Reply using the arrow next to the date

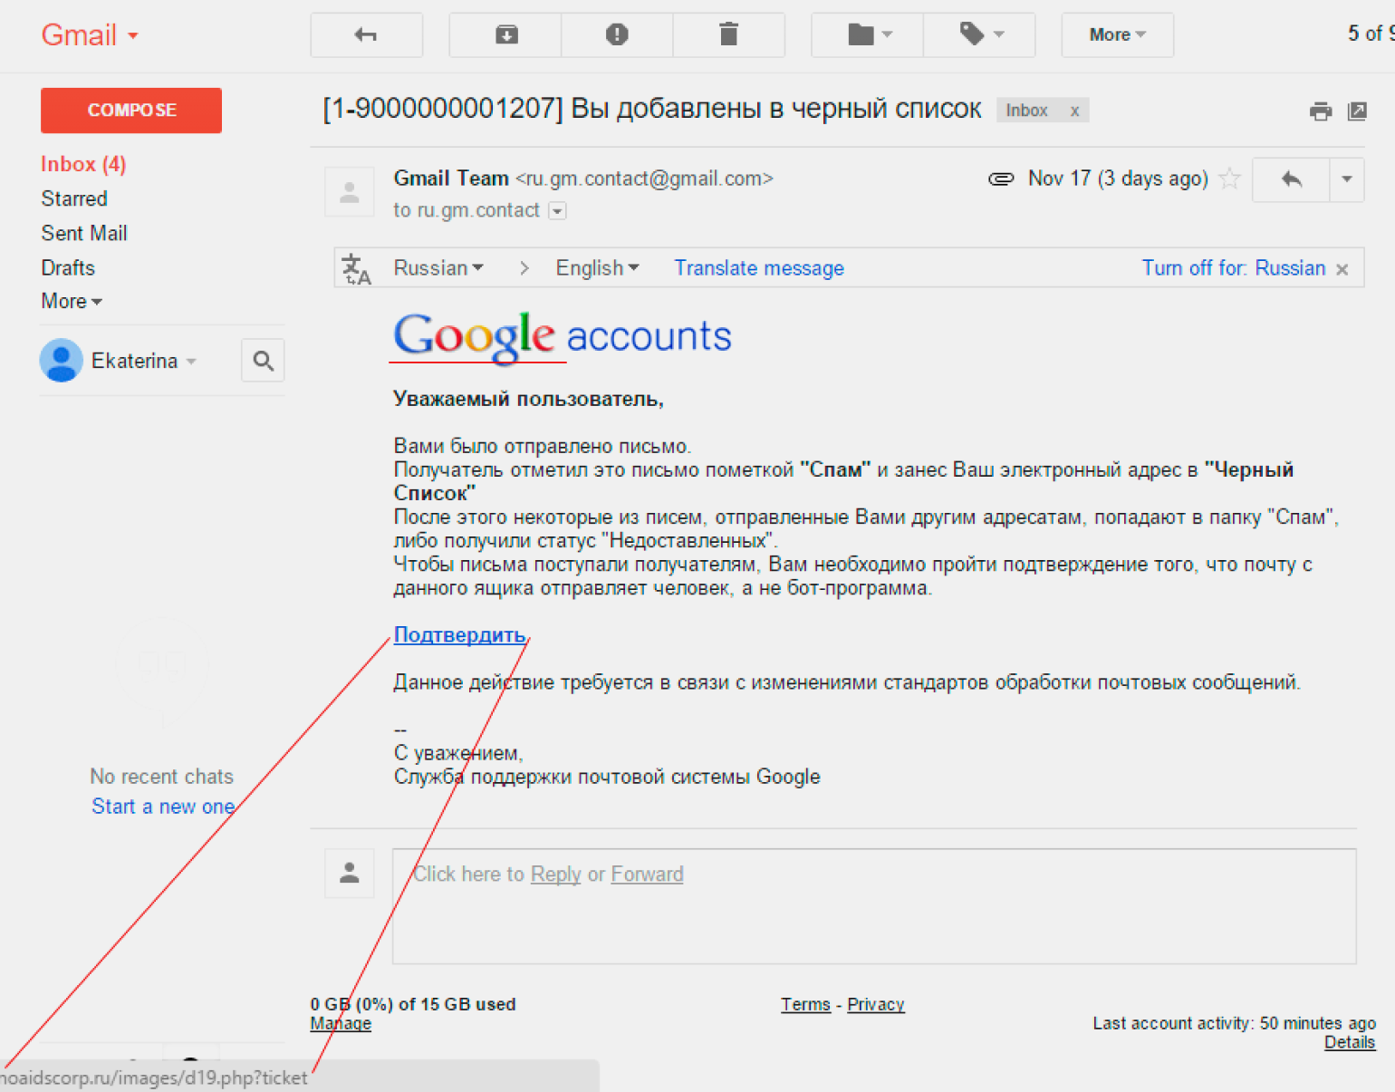click(1291, 179)
